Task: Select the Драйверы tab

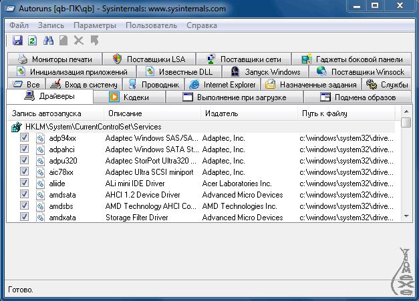Action: pyautogui.click(x=49, y=96)
